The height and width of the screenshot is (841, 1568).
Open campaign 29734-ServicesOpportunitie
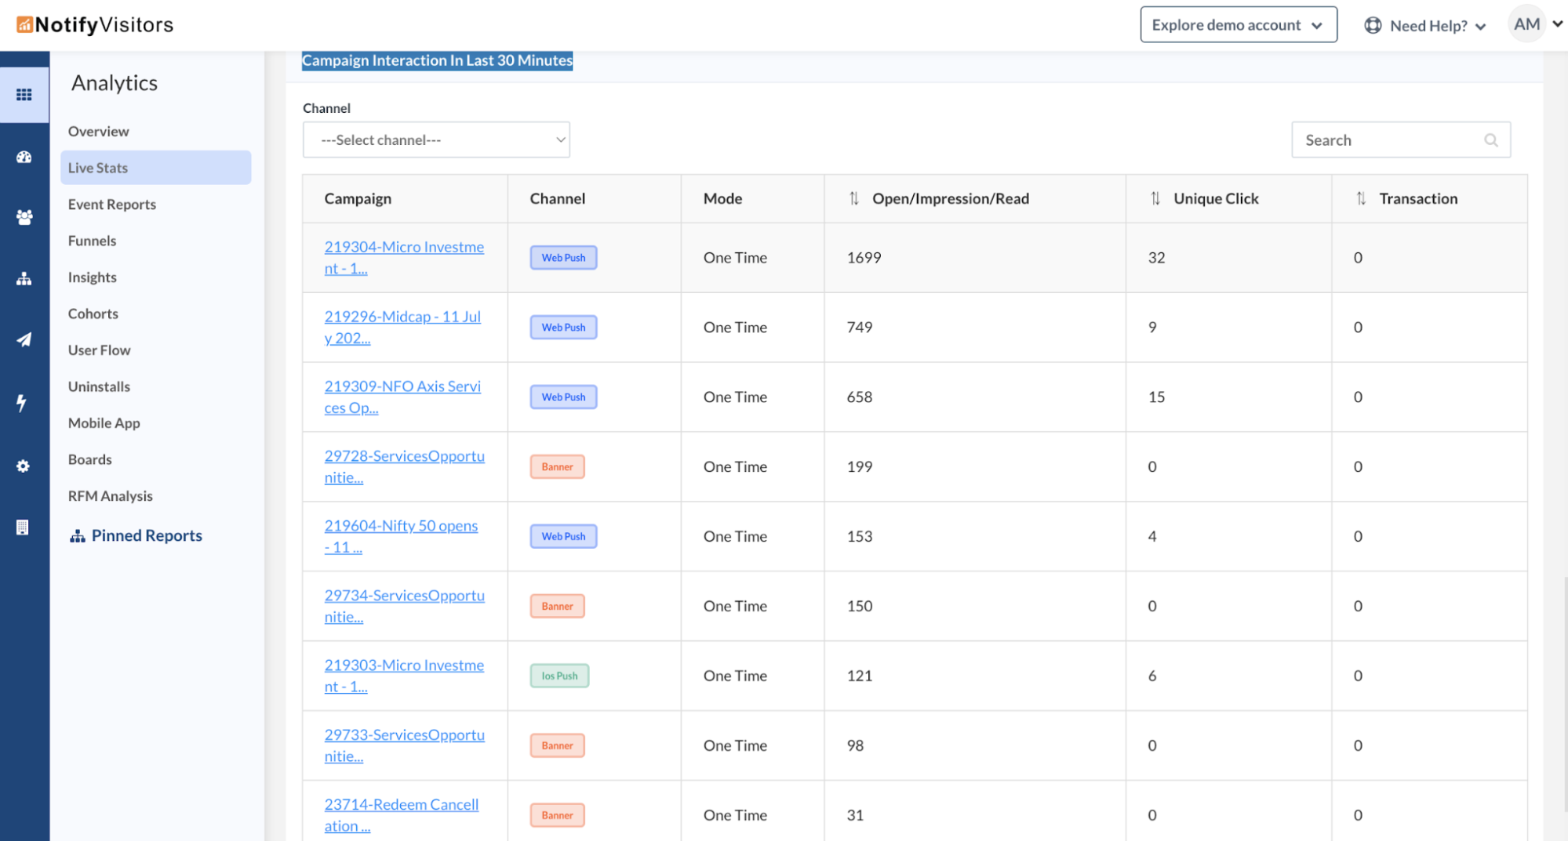(x=404, y=607)
